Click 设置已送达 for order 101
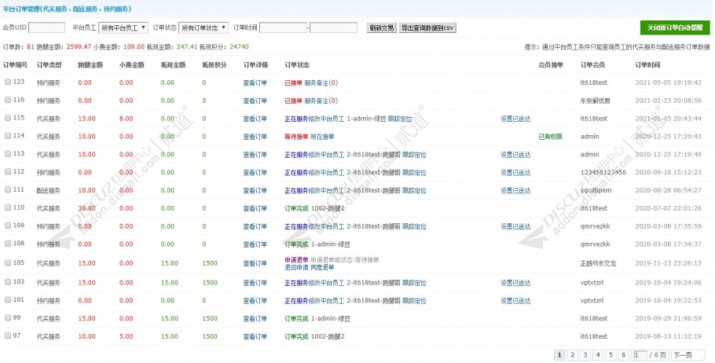The image size is (715, 363). coord(515,301)
